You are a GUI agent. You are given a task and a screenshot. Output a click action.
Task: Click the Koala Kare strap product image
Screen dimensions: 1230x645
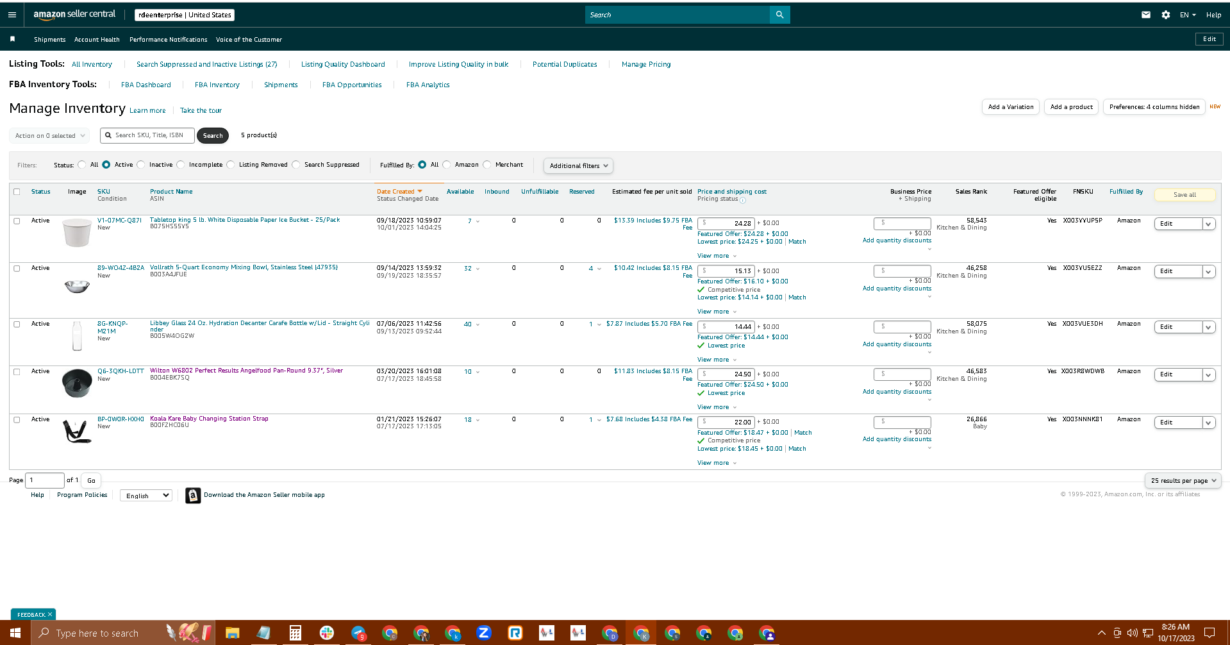coord(77,431)
